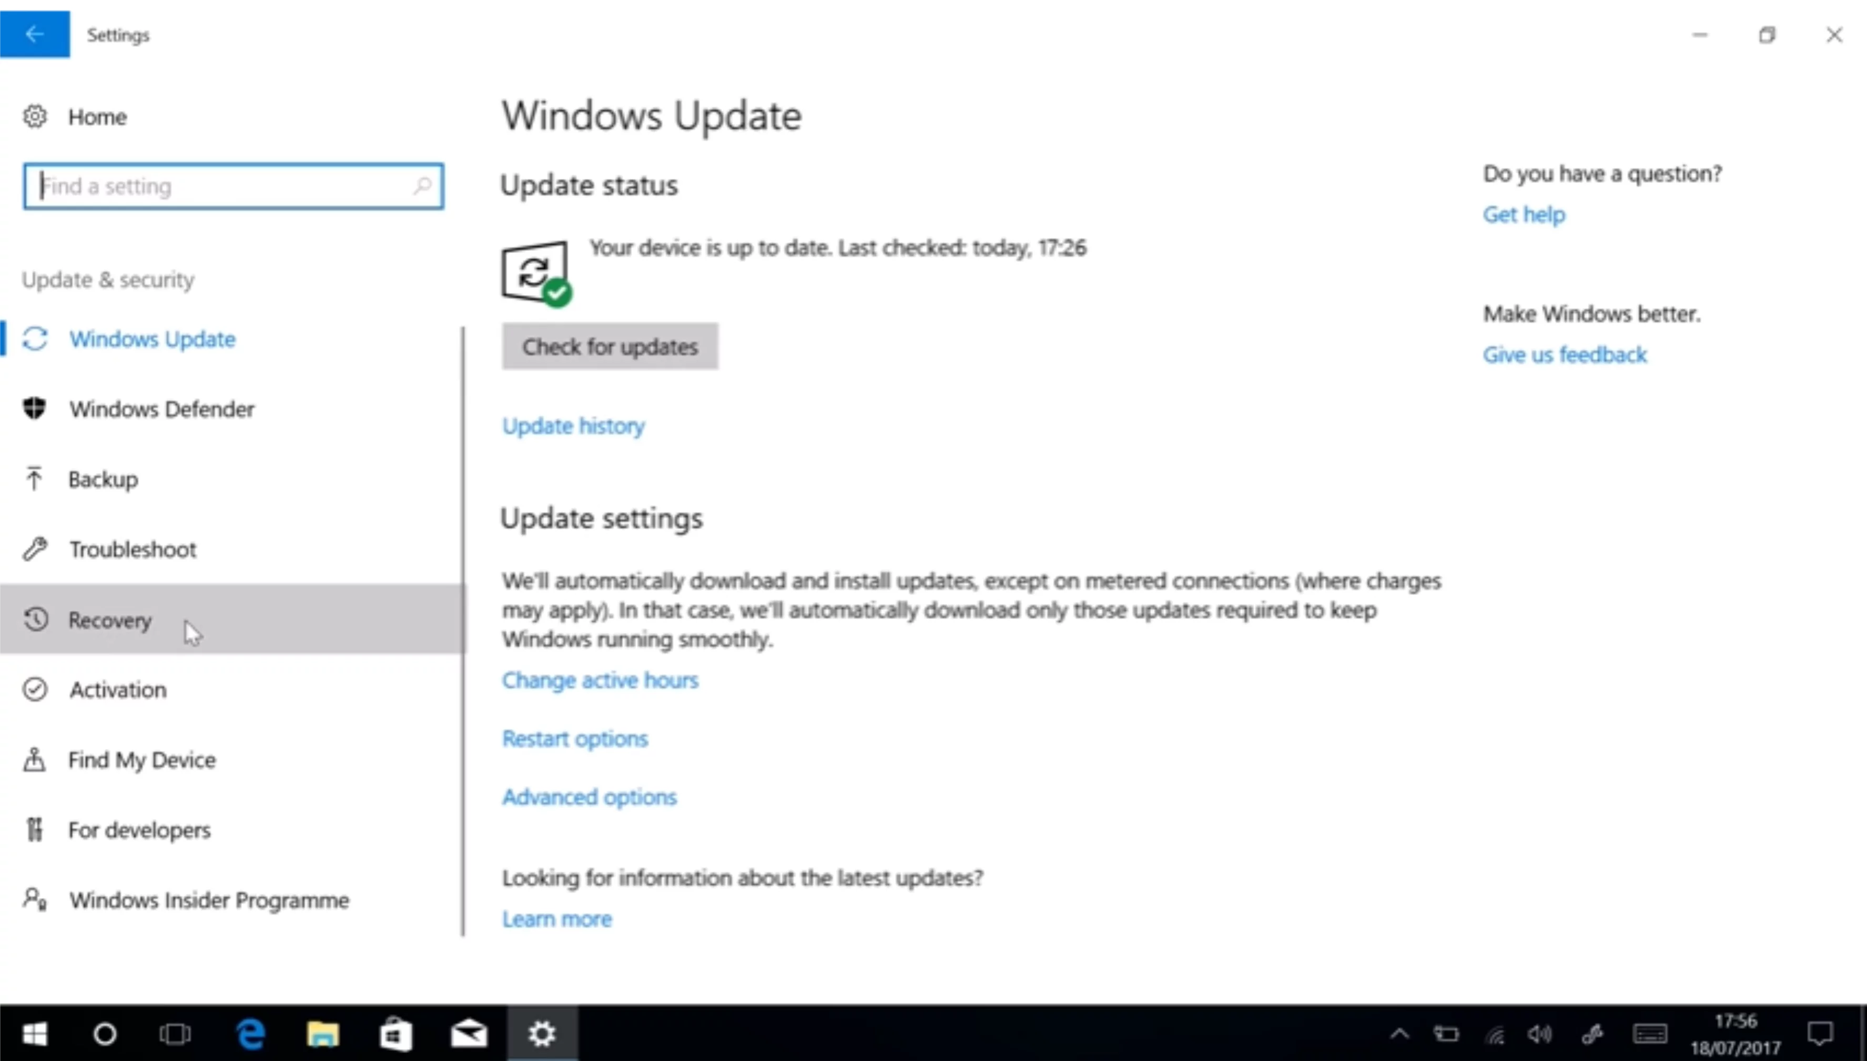Viewport: 1867px width, 1061px height.
Task: Go to For developers page
Action: point(230,829)
